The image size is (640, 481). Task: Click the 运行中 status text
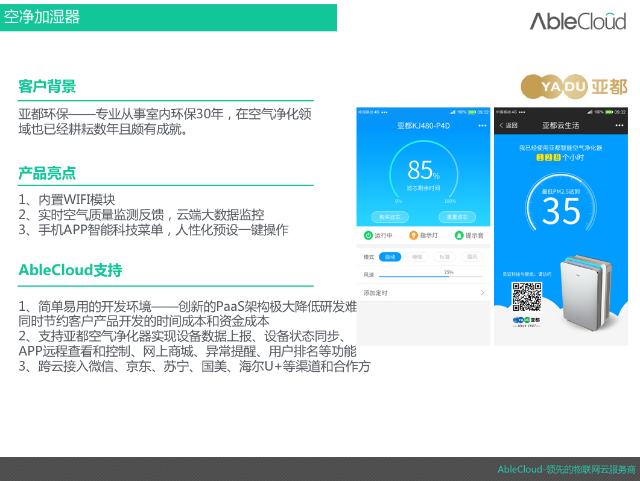384,235
